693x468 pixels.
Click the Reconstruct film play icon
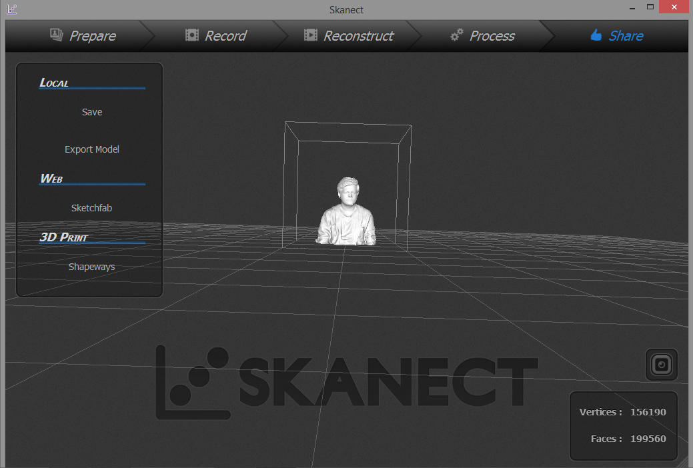coord(311,35)
